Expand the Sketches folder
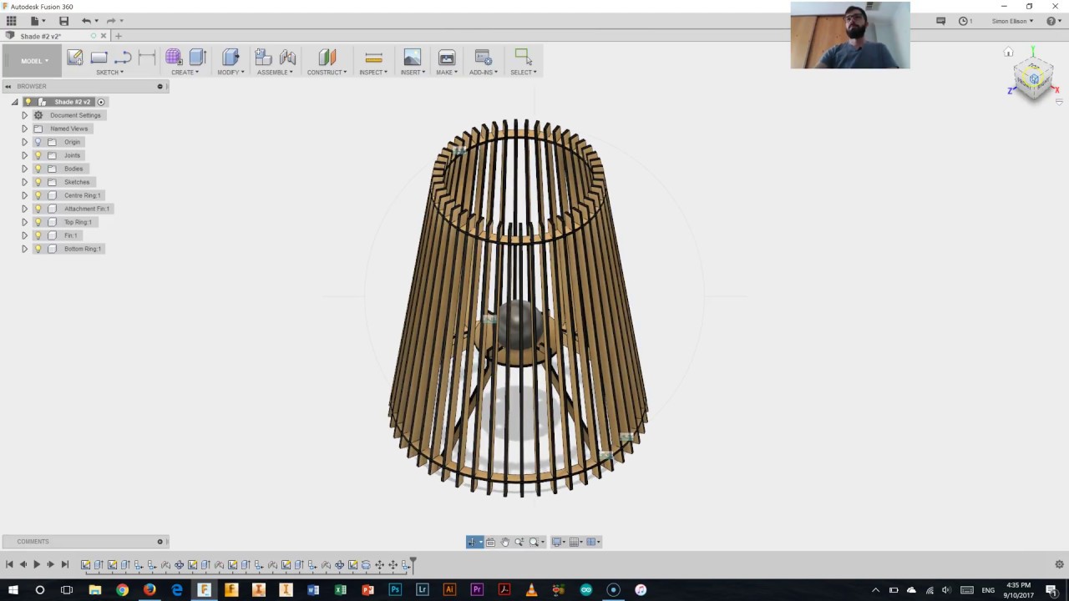Screen dimensions: 1069x601 (x=24, y=182)
